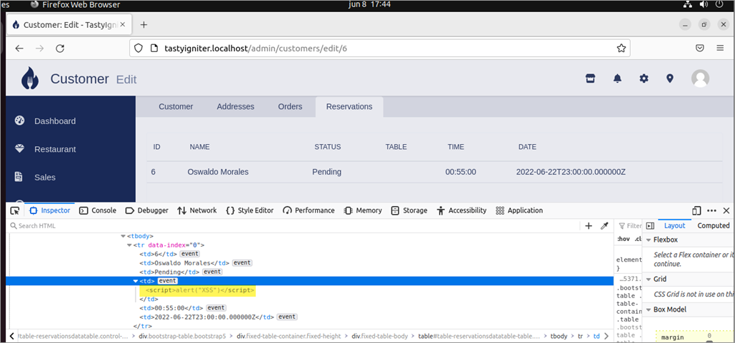Toggle responsive design mode icon
The height and width of the screenshot is (343, 735).
(696, 210)
